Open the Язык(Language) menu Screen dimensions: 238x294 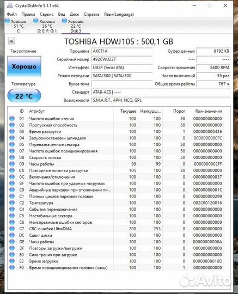119,14
